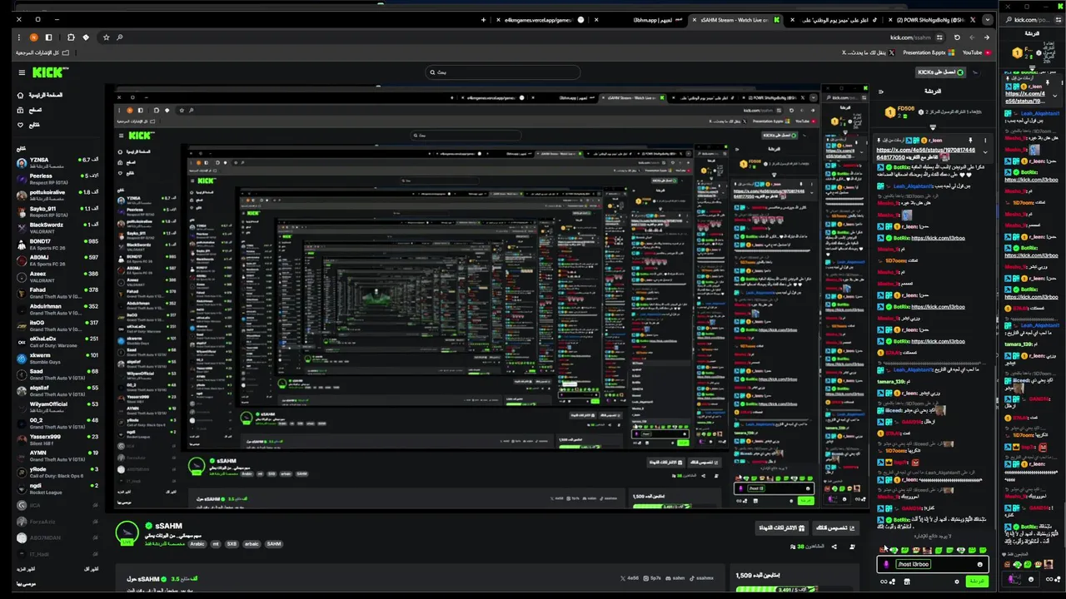Send the chat message with green button

pyautogui.click(x=975, y=582)
